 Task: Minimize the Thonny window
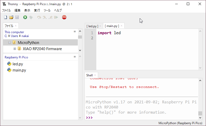[176, 4]
